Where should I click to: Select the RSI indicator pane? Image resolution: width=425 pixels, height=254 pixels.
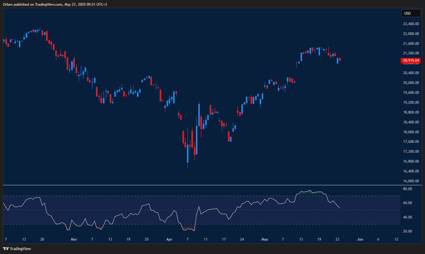[x=200, y=209]
